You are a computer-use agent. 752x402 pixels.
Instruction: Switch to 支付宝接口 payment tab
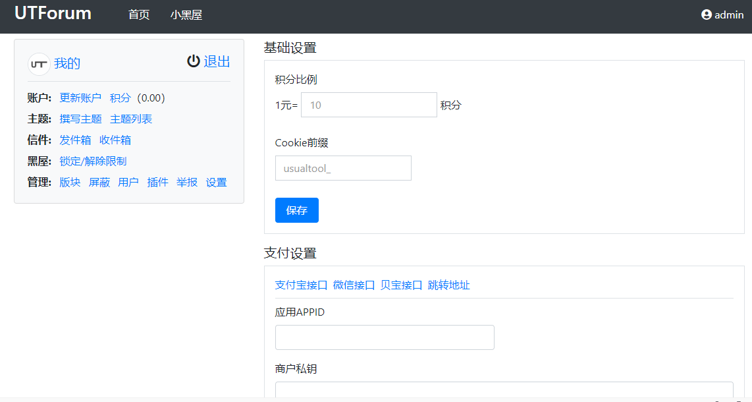click(301, 285)
